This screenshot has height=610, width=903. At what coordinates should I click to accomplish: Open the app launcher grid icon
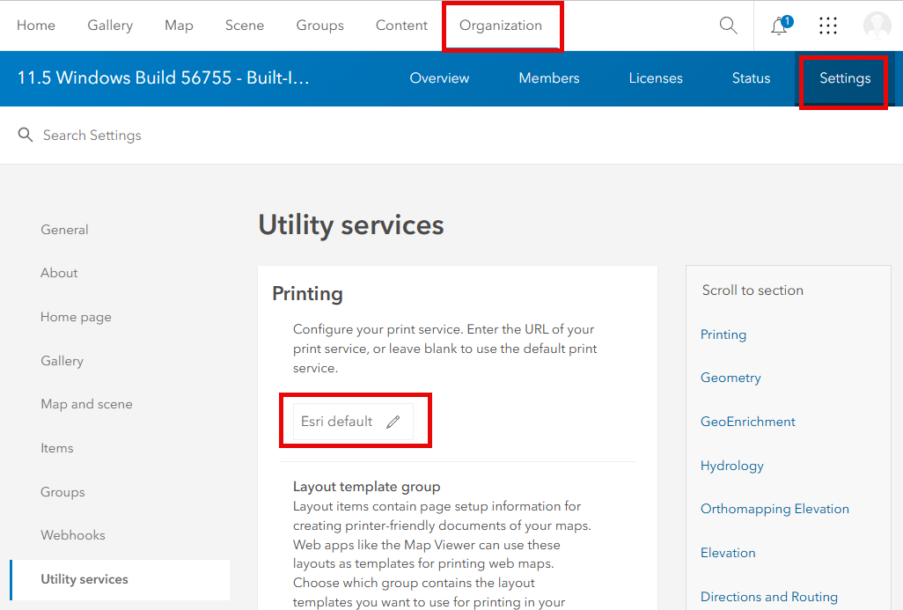pos(827,26)
